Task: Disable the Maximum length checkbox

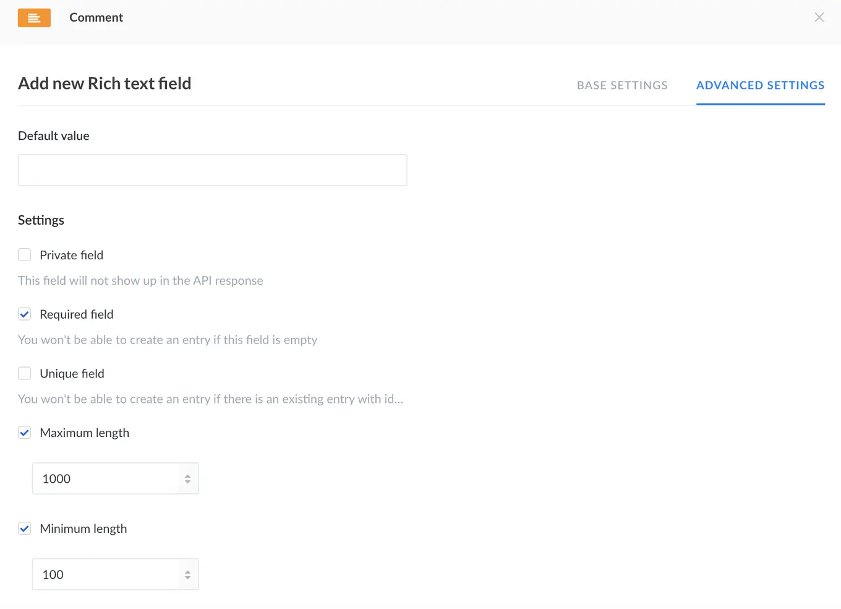Action: click(x=24, y=433)
